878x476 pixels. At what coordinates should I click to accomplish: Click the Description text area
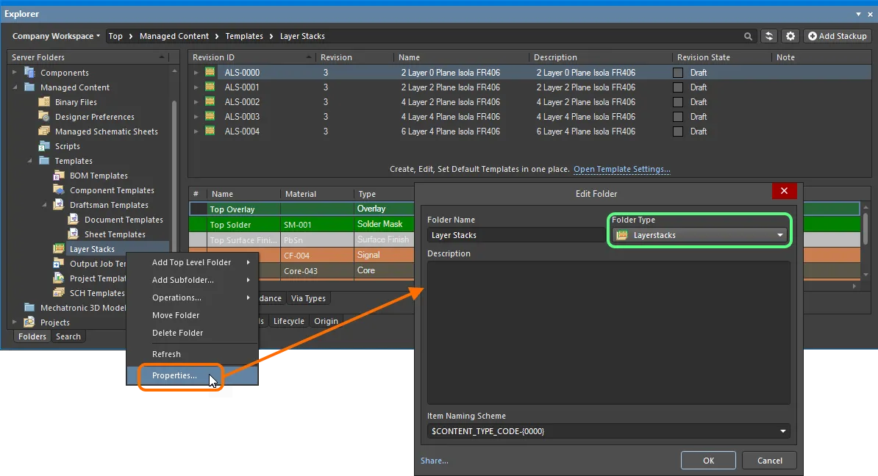pos(609,333)
